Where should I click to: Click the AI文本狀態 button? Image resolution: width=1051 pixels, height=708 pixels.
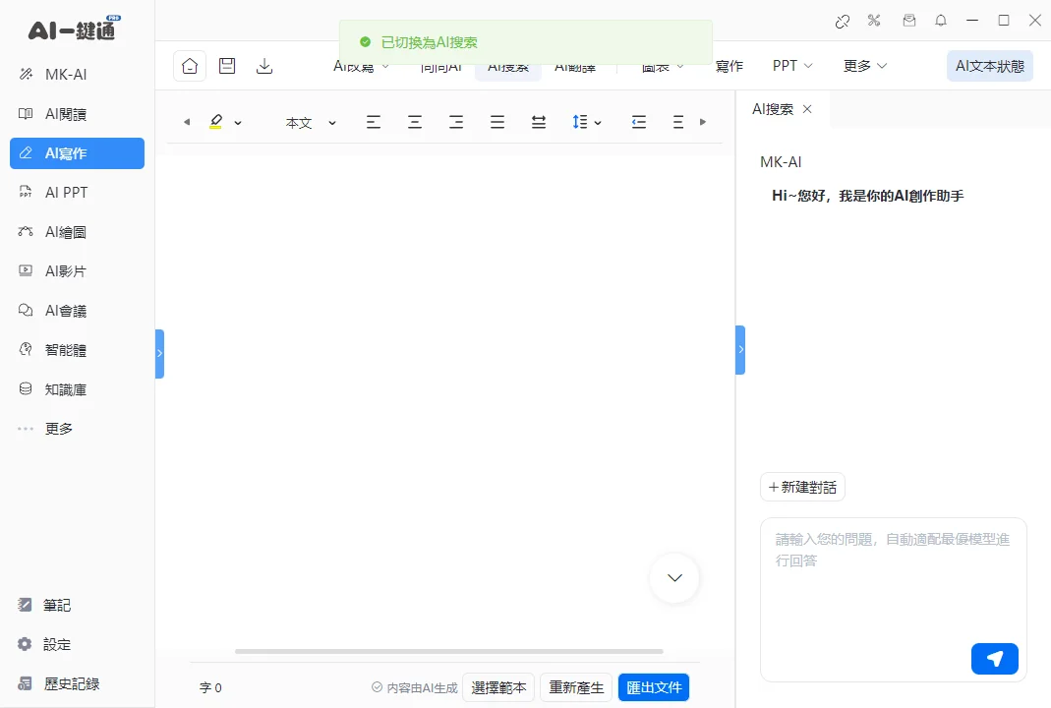coord(990,66)
